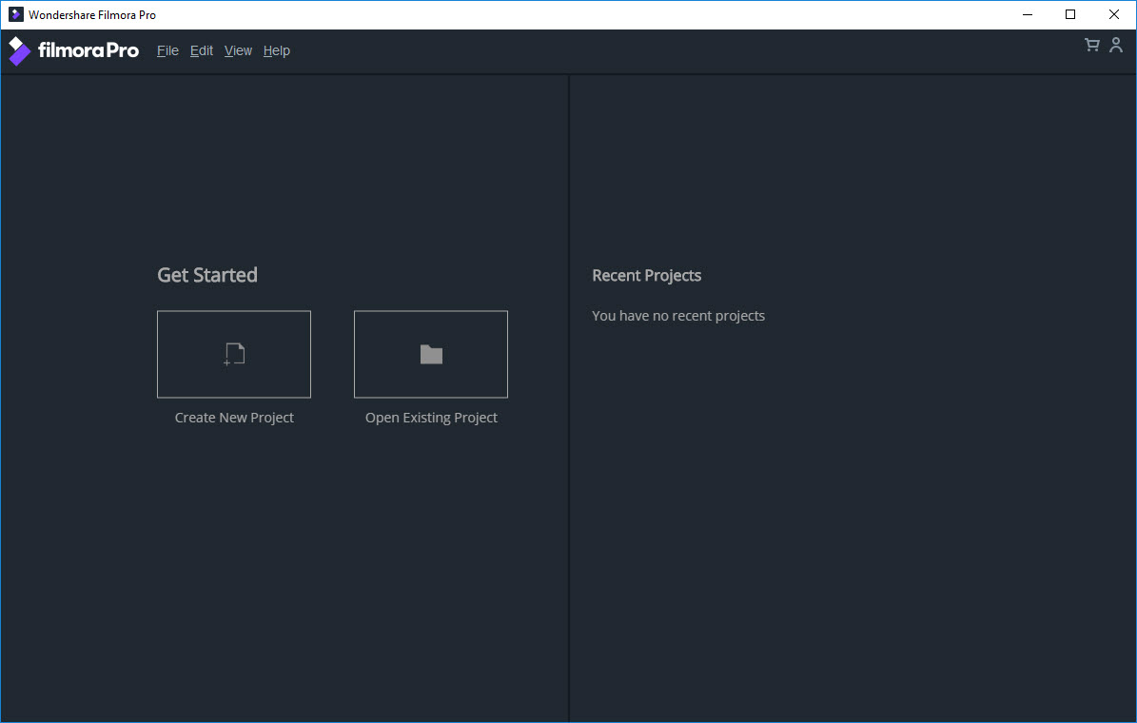
Task: Click the folder icon above Open Existing Project
Action: pyautogui.click(x=430, y=353)
